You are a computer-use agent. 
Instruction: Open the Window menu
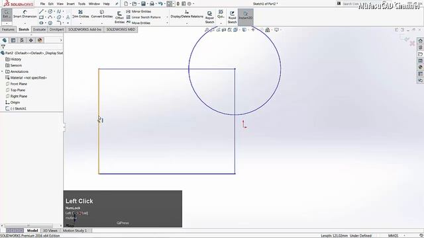click(x=94, y=4)
